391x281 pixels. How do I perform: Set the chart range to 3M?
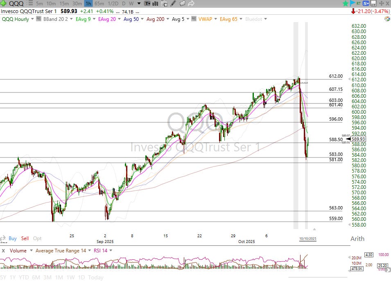[x=47, y=277]
